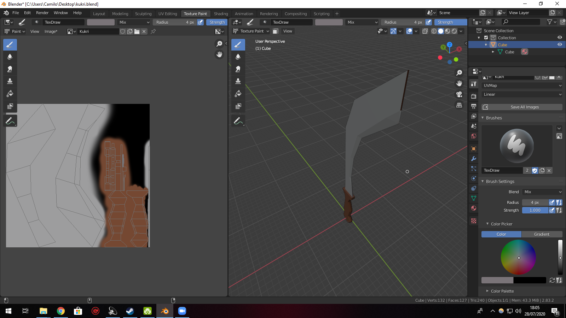Open the UVMap dropdown
This screenshot has height=318, width=566.
pos(522,86)
